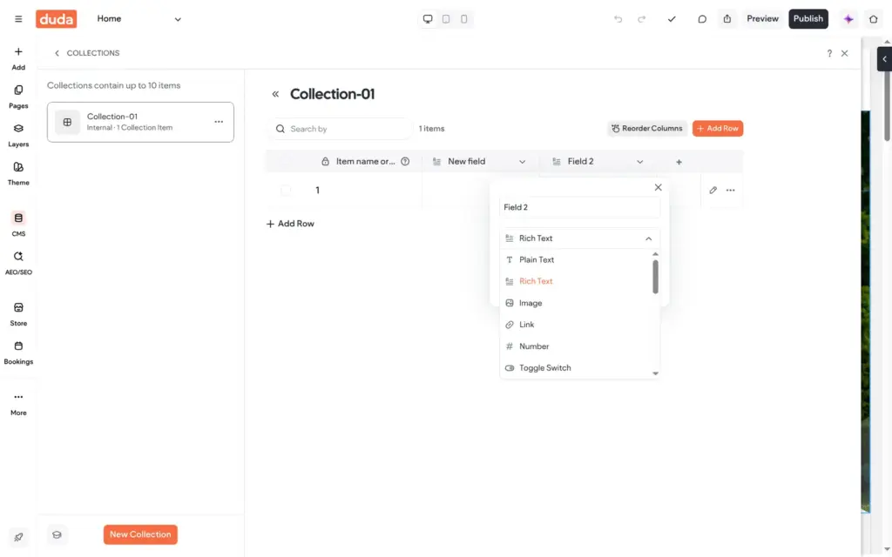Publish the site
The width and height of the screenshot is (892, 557).
pos(808,19)
